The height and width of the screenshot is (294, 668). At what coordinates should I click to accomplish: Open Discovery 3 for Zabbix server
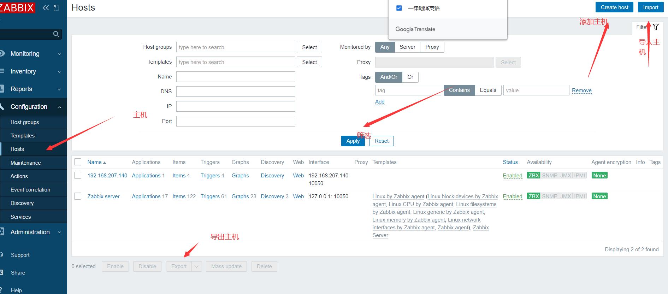(x=272, y=196)
